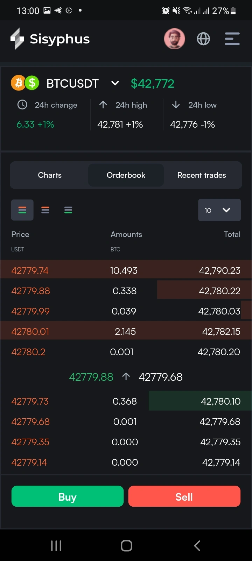Switch to the Charts tab
Viewport: 252px width, 561px height.
pos(50,175)
